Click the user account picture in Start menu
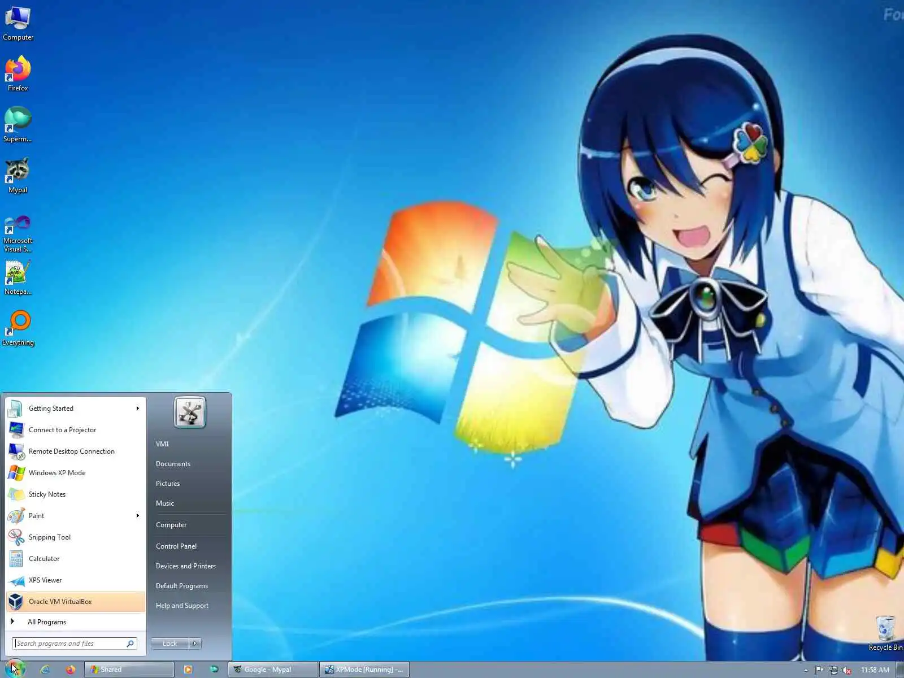 pos(190,412)
